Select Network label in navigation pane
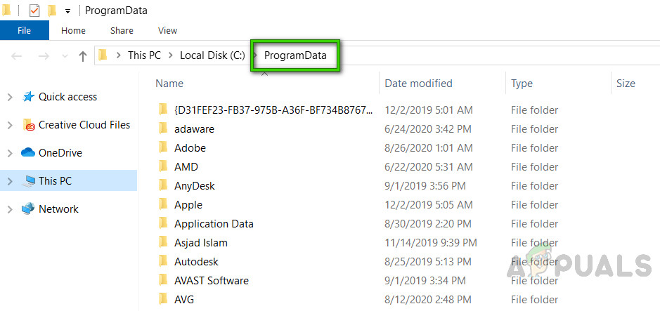The height and width of the screenshot is (311, 660). 58,209
